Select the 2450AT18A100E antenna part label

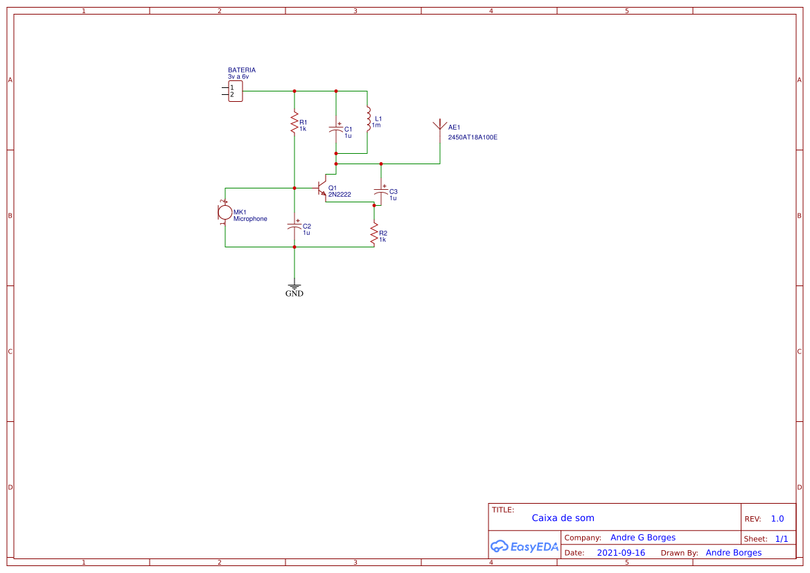point(473,137)
